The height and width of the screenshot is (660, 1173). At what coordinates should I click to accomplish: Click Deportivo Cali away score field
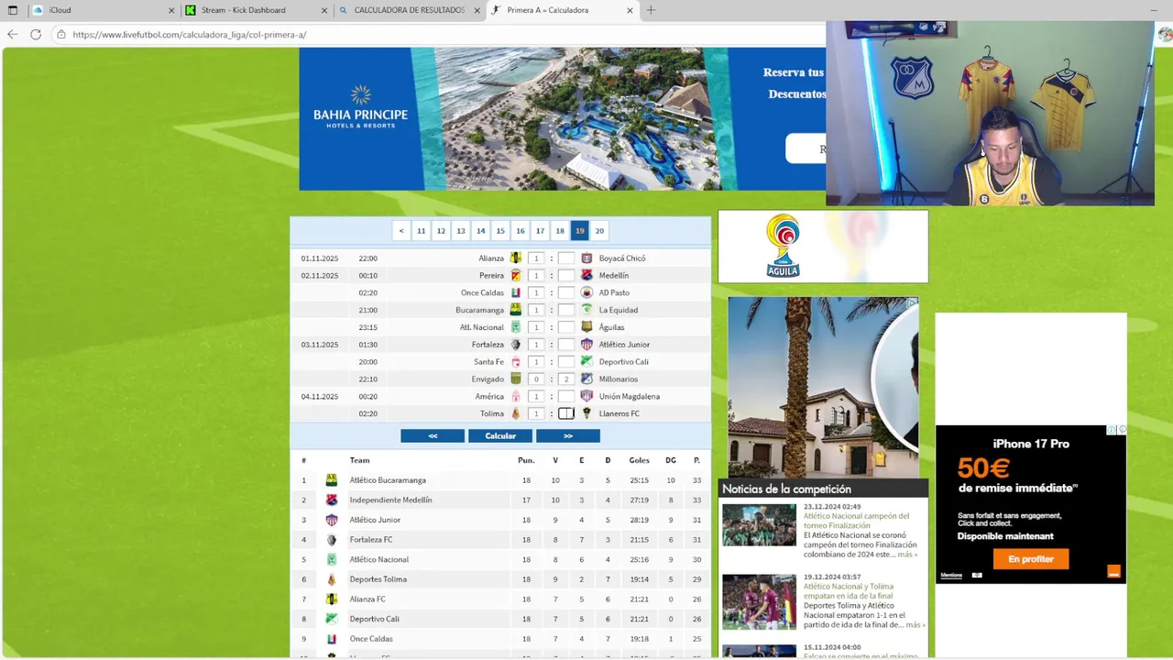(566, 362)
